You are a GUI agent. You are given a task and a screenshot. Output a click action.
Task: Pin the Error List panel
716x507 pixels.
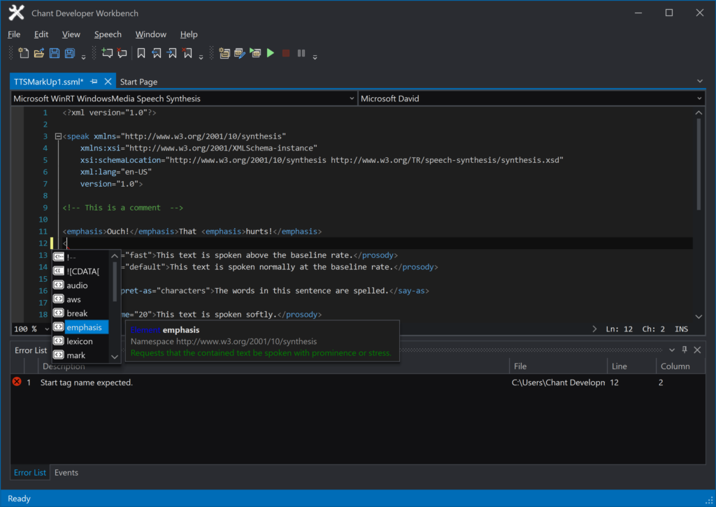click(685, 350)
